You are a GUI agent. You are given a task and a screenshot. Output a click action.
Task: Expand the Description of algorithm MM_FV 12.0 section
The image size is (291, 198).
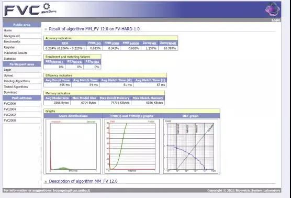click(83, 181)
